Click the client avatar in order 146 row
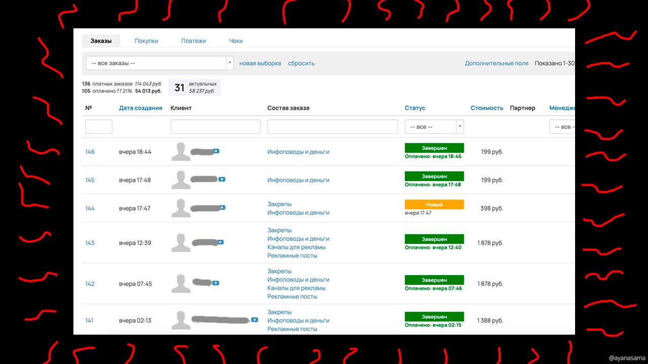 click(181, 152)
